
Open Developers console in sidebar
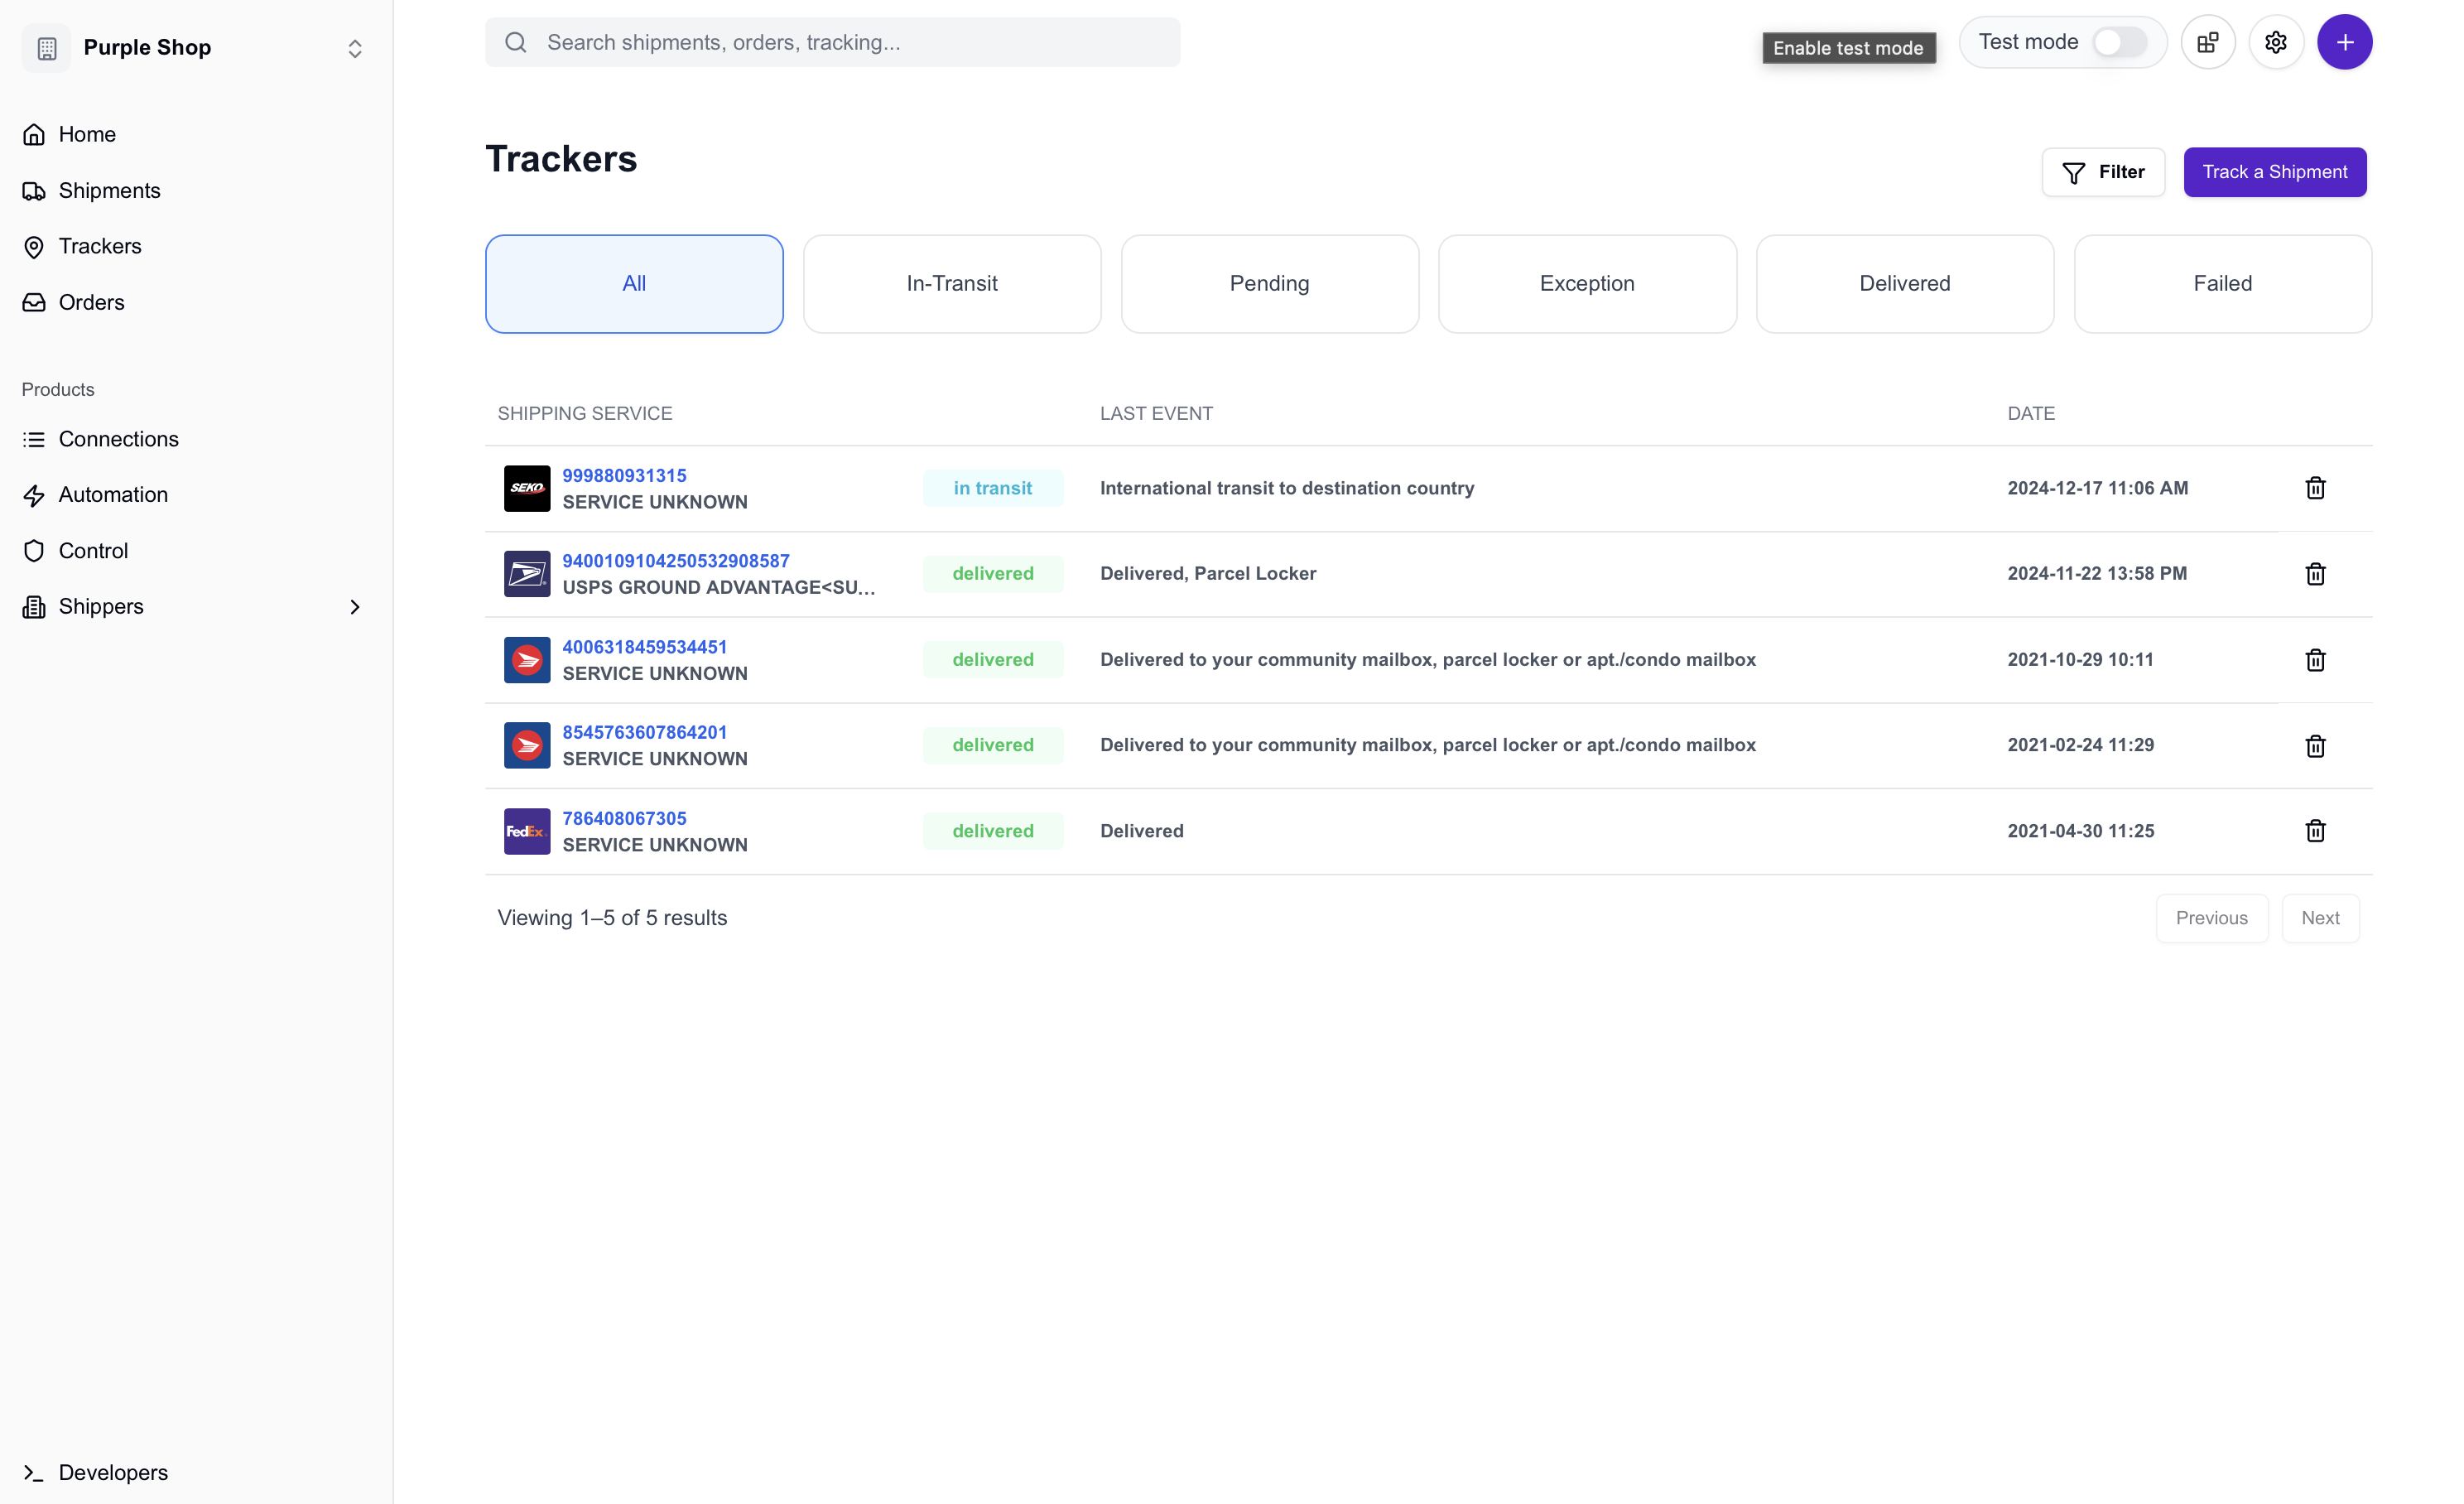(113, 1472)
